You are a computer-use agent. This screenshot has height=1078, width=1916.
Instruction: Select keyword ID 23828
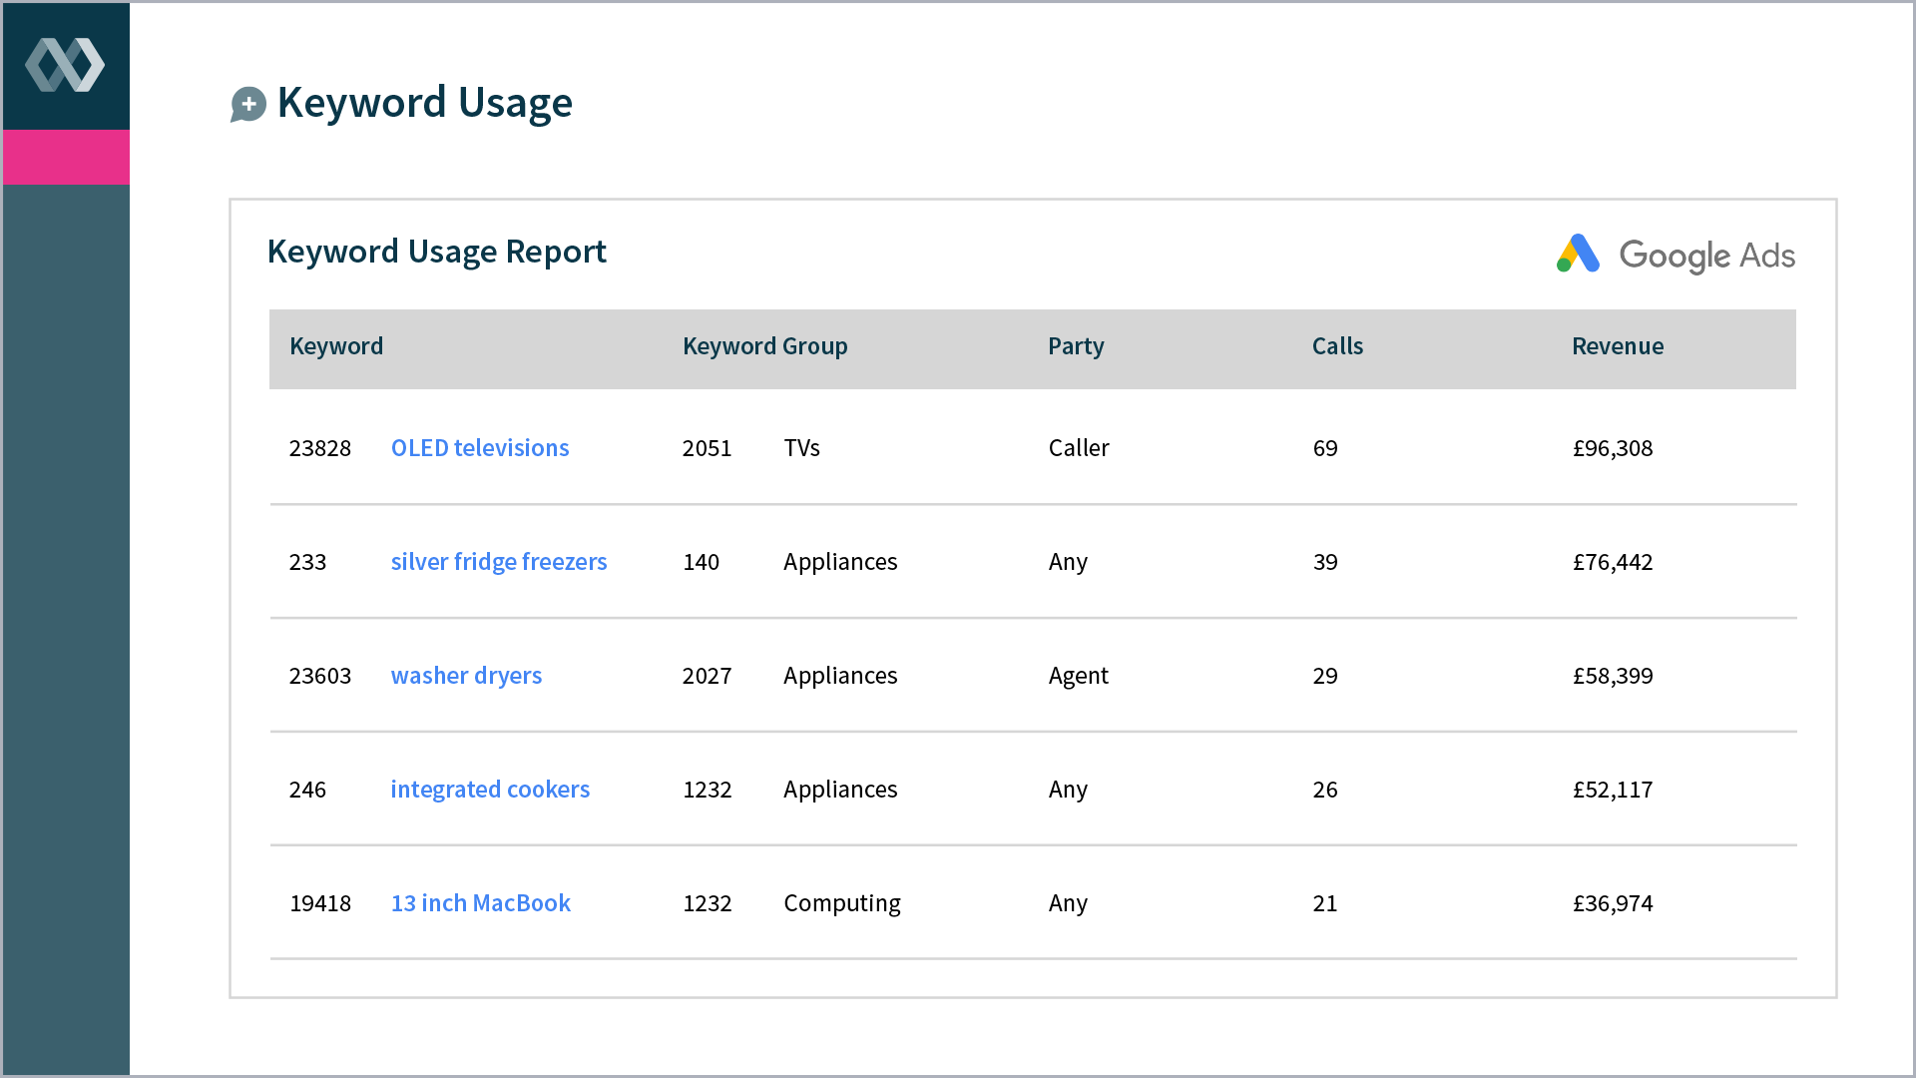(320, 448)
